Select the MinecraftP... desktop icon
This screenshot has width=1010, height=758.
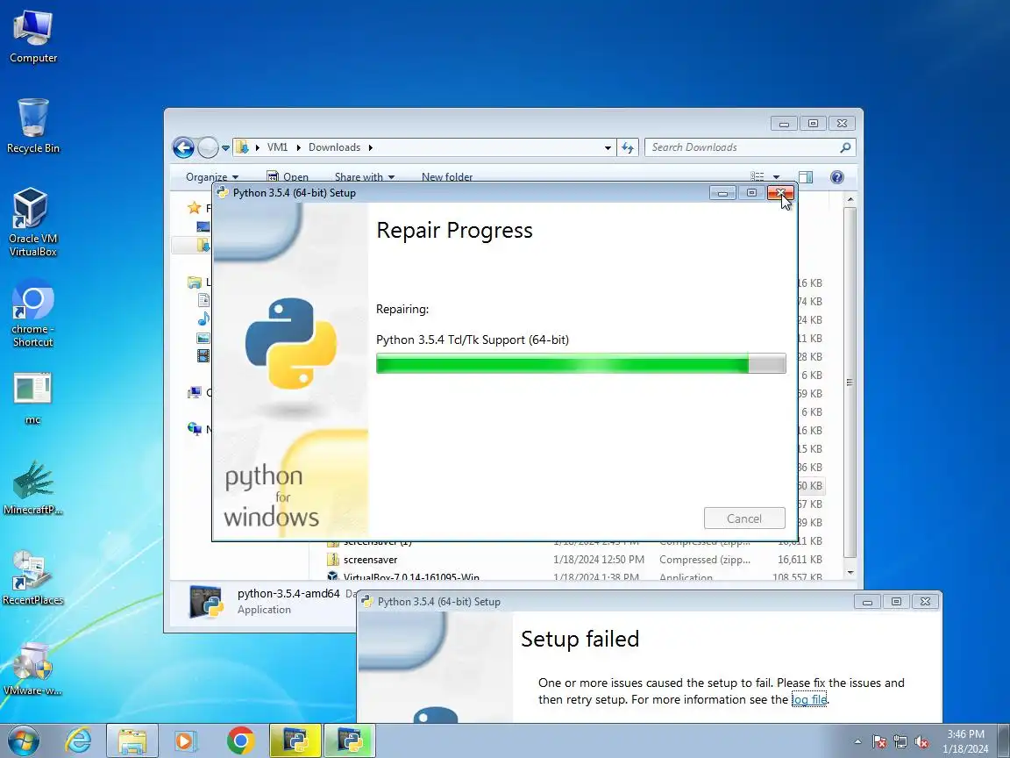tap(32, 488)
